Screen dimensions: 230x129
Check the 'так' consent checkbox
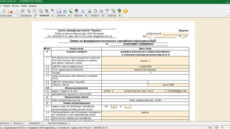tap(114, 106)
